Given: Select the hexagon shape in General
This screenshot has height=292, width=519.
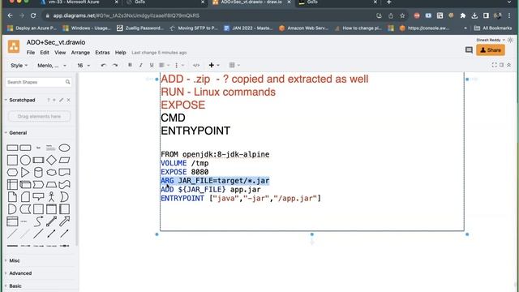Looking at the screenshot, I should (x=12, y=173).
